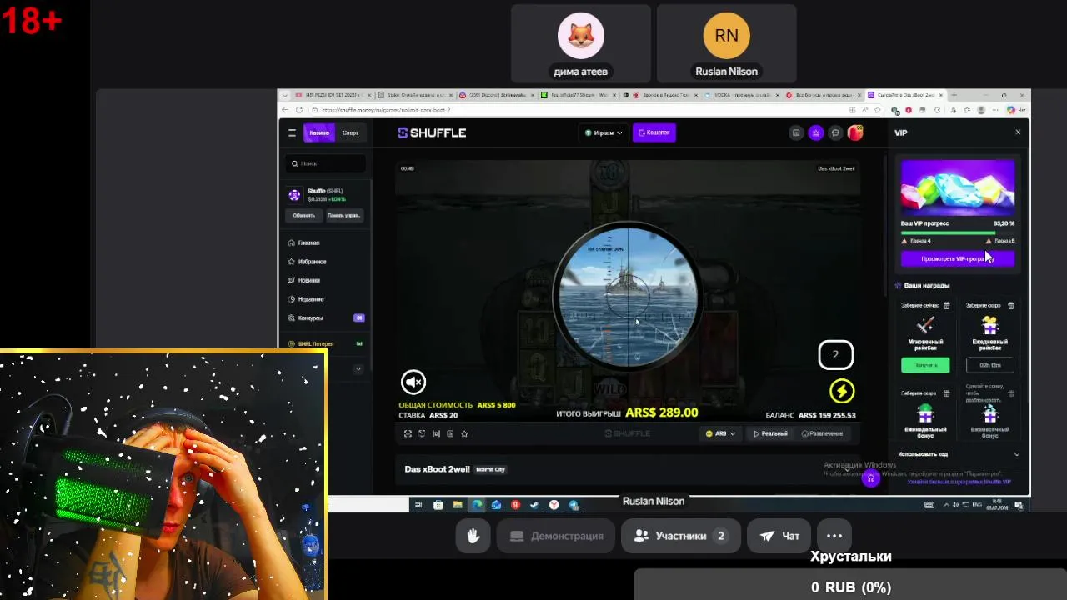Screen dimensions: 1067x600
Task: Open a new browser tab
Action: 954,95
